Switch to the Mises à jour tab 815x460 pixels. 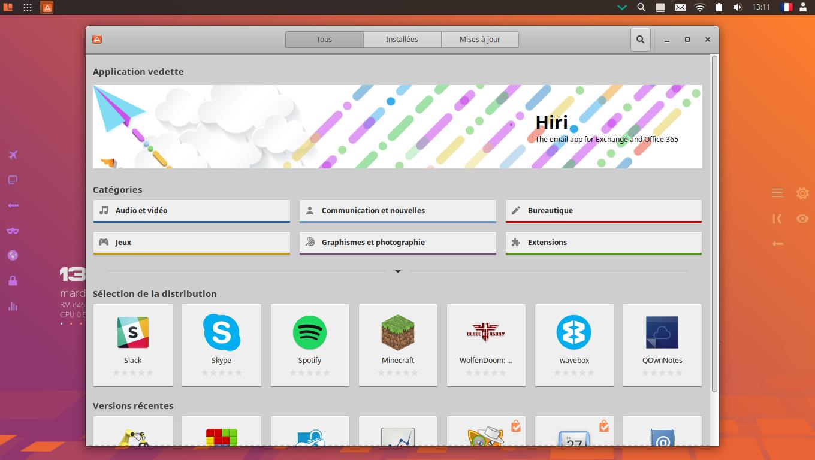[x=480, y=40]
